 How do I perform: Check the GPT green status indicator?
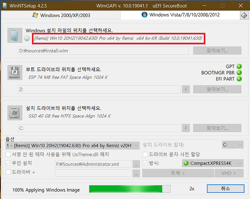click(239, 66)
